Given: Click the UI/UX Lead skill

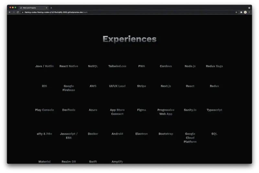Looking at the screenshot, I should tap(117, 86).
